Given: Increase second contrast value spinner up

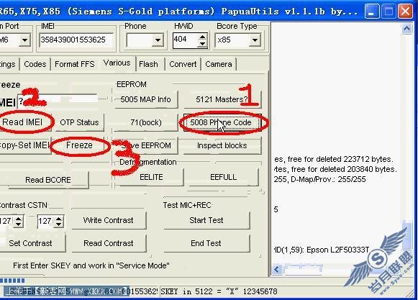Looking at the screenshot, I should click(59, 219).
